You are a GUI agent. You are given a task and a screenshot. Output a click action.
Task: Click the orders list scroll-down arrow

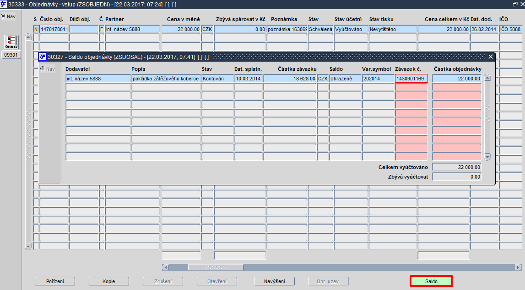(x=28, y=247)
